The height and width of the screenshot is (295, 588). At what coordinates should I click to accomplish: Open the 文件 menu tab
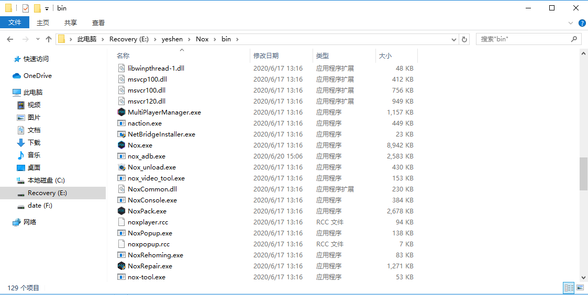[15, 22]
